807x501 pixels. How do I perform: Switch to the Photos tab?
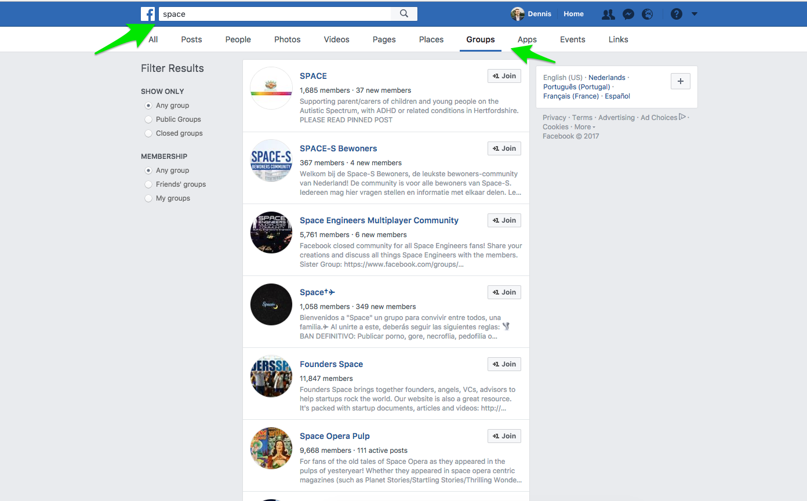(x=288, y=39)
